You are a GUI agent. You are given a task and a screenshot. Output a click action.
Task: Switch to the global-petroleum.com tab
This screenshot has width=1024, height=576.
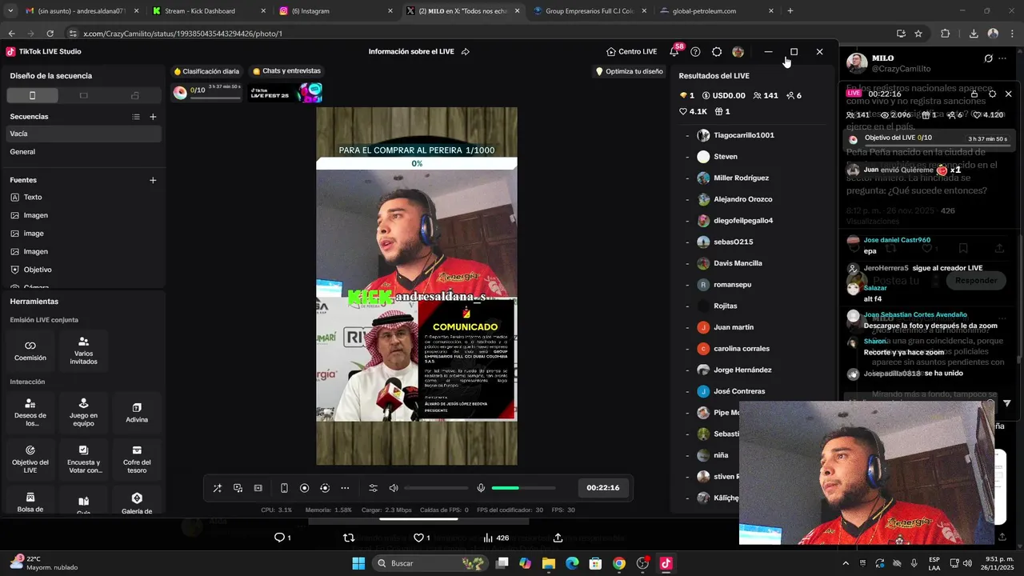coord(718,11)
